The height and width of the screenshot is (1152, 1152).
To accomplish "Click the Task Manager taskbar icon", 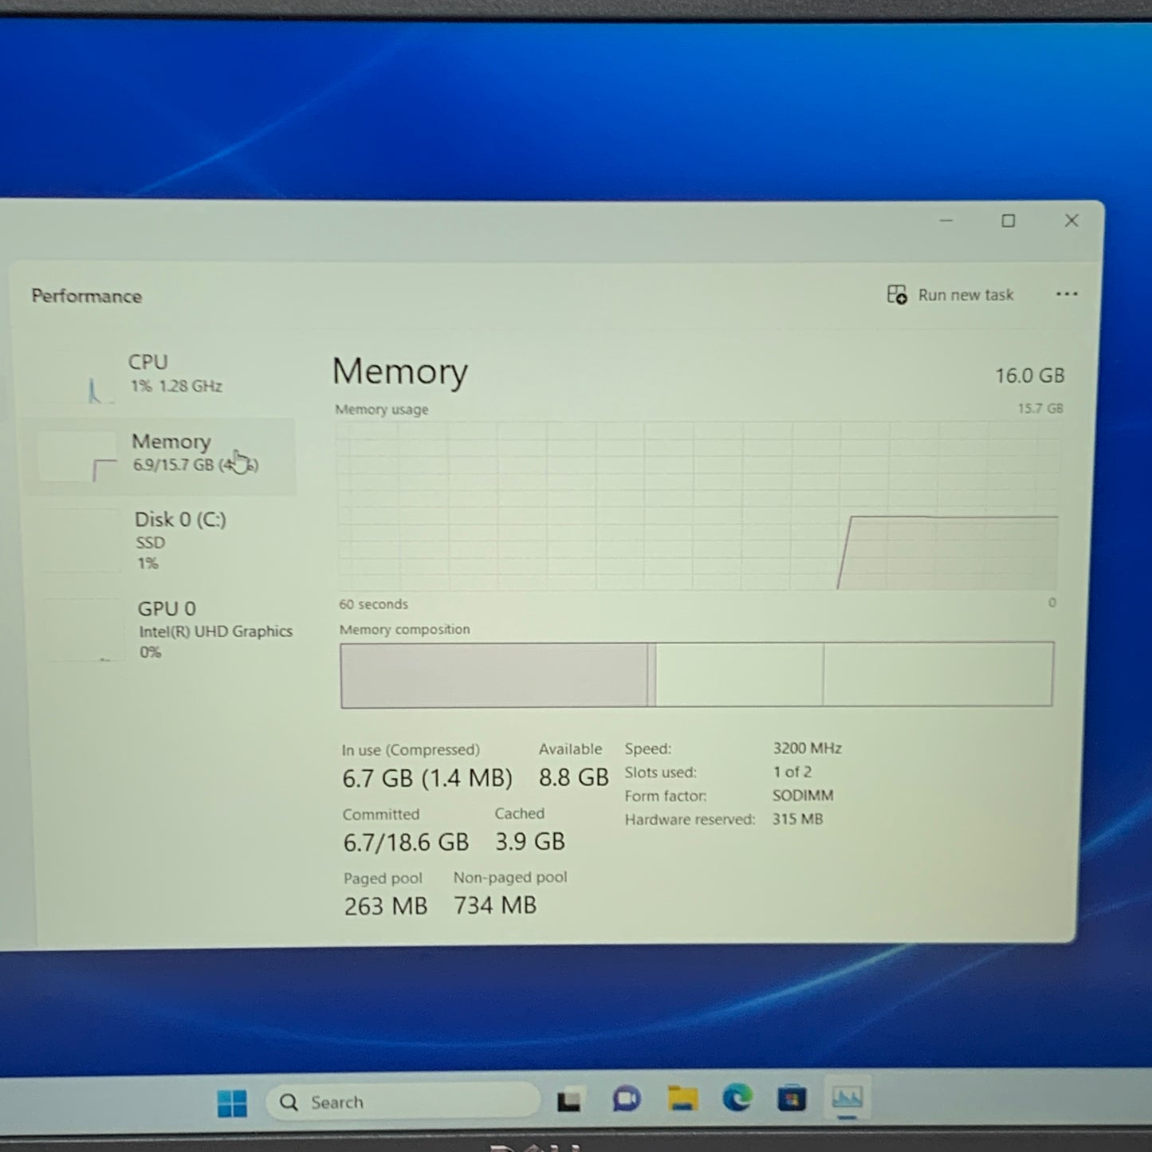I will click(x=847, y=1098).
